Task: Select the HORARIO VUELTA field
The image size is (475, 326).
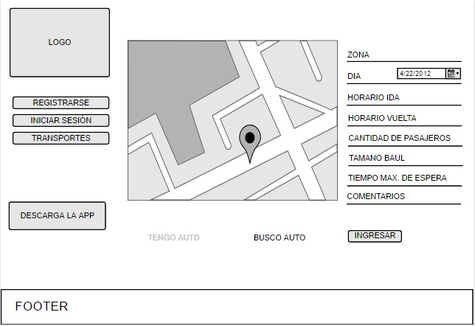Action: pos(403,118)
